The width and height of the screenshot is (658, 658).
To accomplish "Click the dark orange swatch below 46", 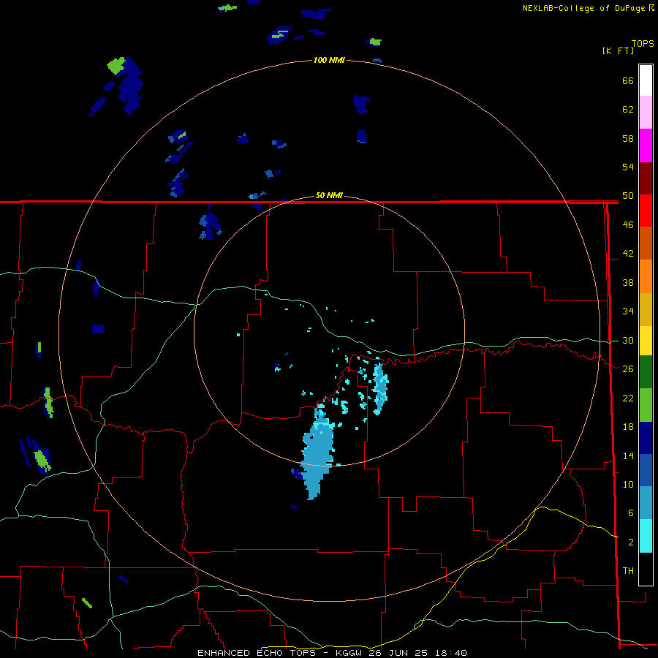I will (646, 243).
